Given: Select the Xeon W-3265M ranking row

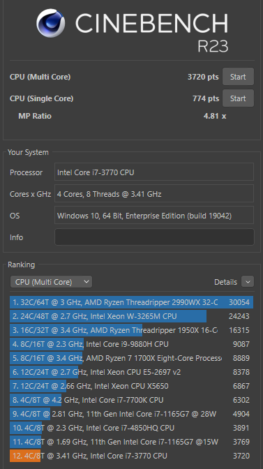Looking at the screenshot, I should [x=131, y=316].
